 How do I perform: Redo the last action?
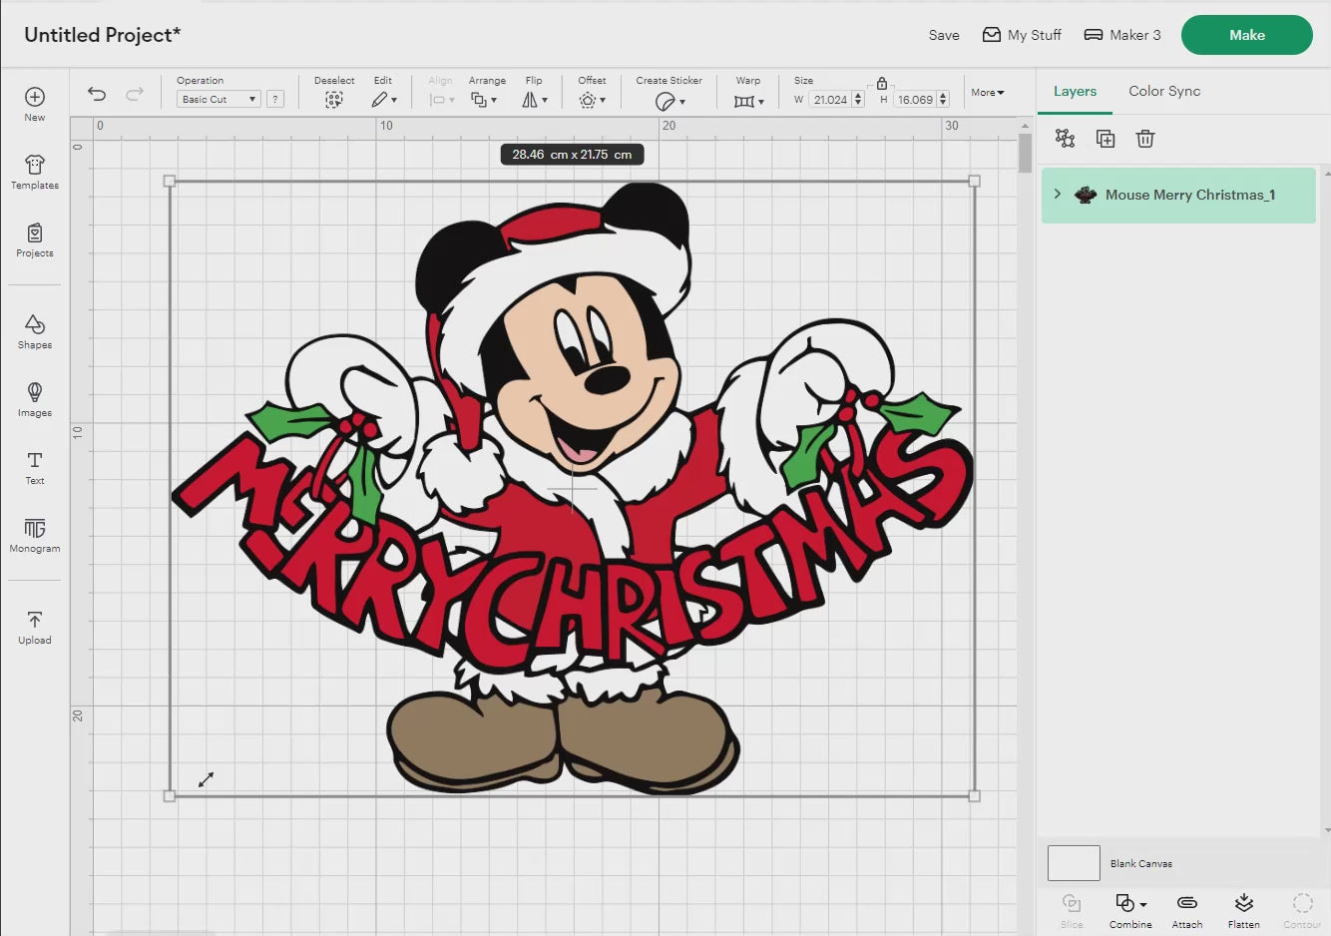pos(134,94)
